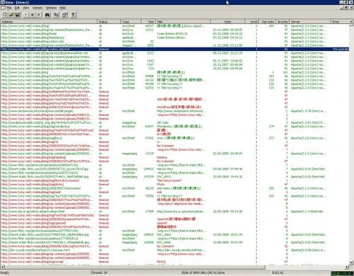
Task: Click the horizontal scrollbar thumb
Action: [x=135, y=267]
